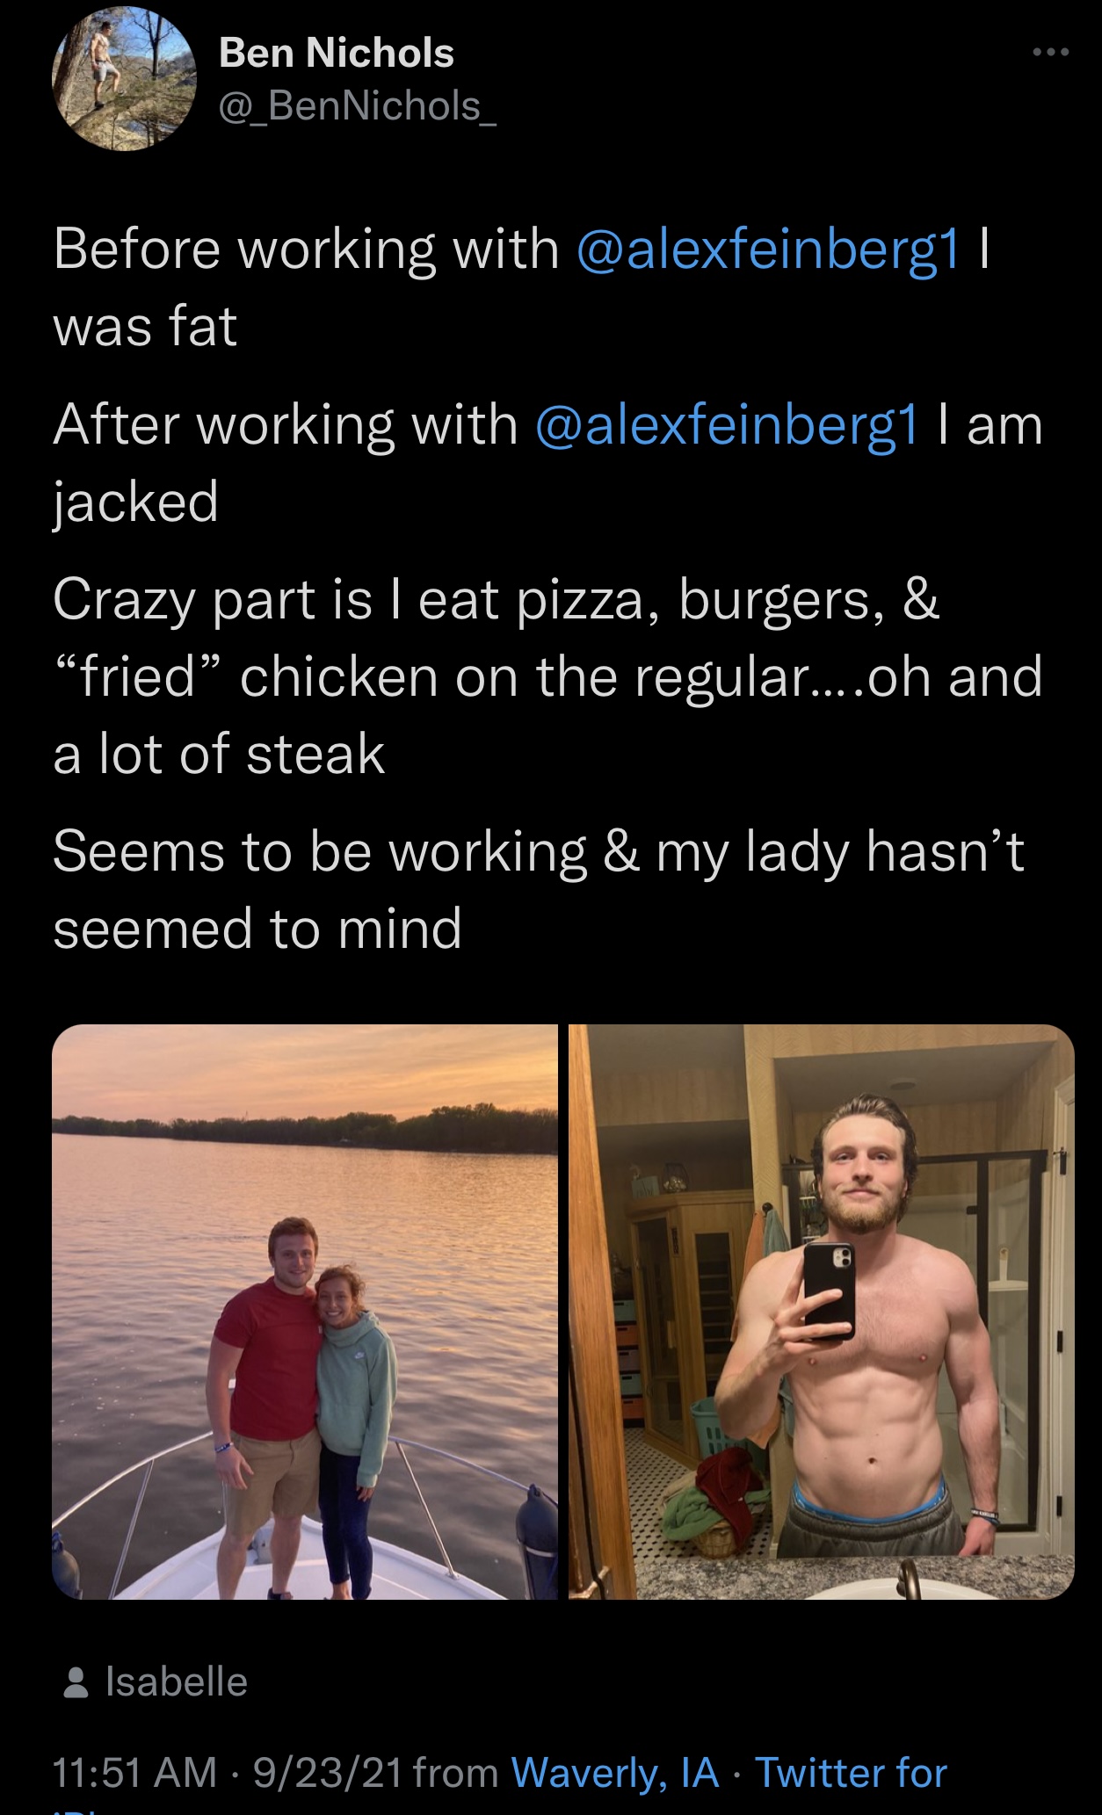Tap the tagged name Isabelle
Viewport: 1102px width, 1815px height.
pyautogui.click(x=177, y=1681)
